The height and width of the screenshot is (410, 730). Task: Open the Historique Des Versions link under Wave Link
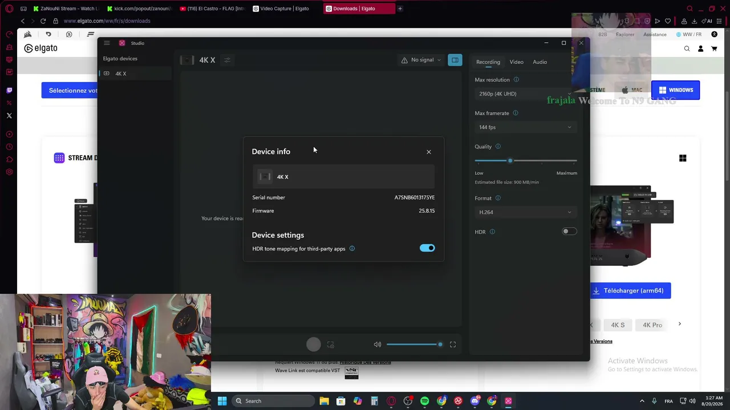365,363
